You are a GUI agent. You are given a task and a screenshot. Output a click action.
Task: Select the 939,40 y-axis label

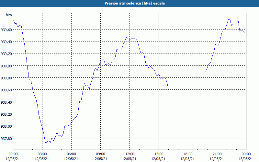[6, 42]
